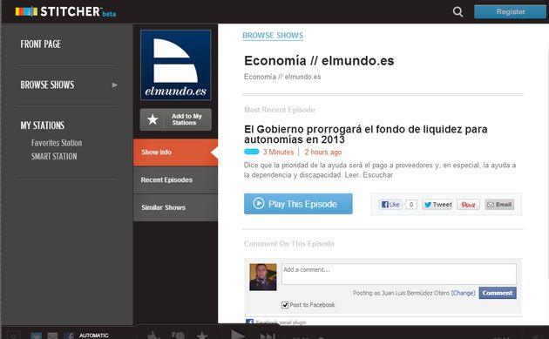Click the star Add to My Stations button
549x339 pixels.
176,119
